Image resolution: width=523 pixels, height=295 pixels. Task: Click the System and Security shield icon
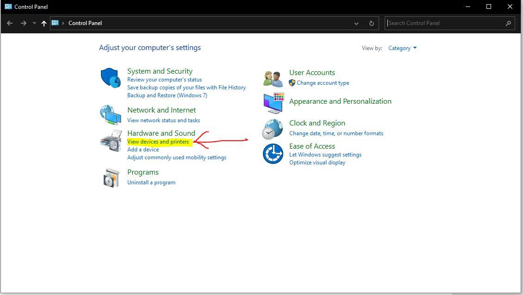(x=111, y=78)
